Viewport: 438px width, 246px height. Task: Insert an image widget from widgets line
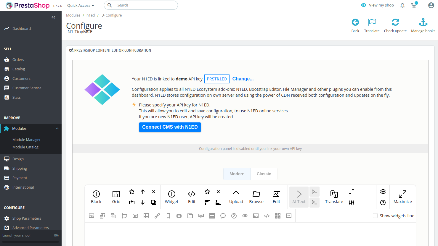pyautogui.click(x=92, y=216)
